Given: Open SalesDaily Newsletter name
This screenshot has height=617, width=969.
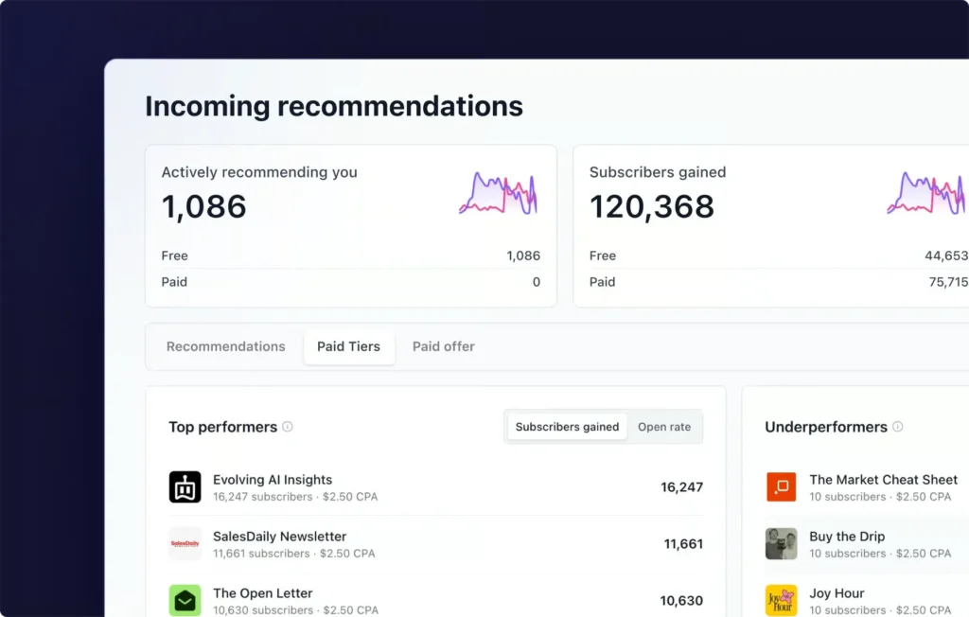Looking at the screenshot, I should (279, 537).
